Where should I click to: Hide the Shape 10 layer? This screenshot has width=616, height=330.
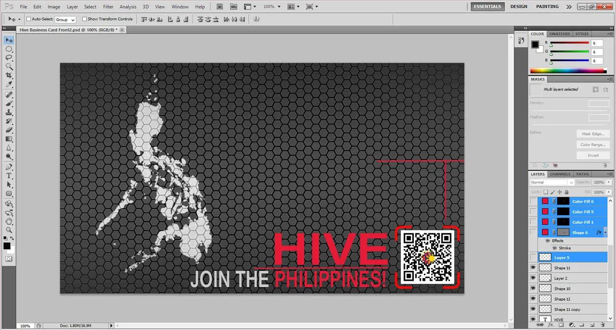pos(533,289)
